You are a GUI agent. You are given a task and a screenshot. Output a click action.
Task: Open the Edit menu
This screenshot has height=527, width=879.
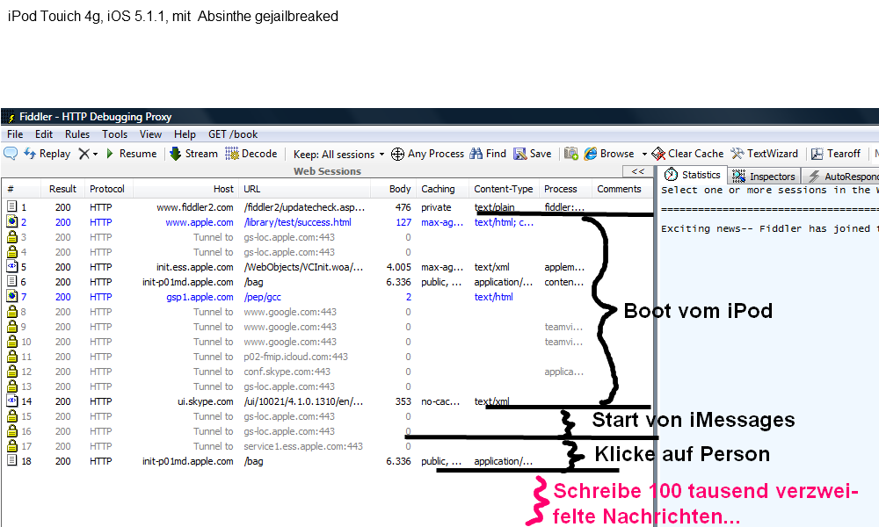coord(44,134)
